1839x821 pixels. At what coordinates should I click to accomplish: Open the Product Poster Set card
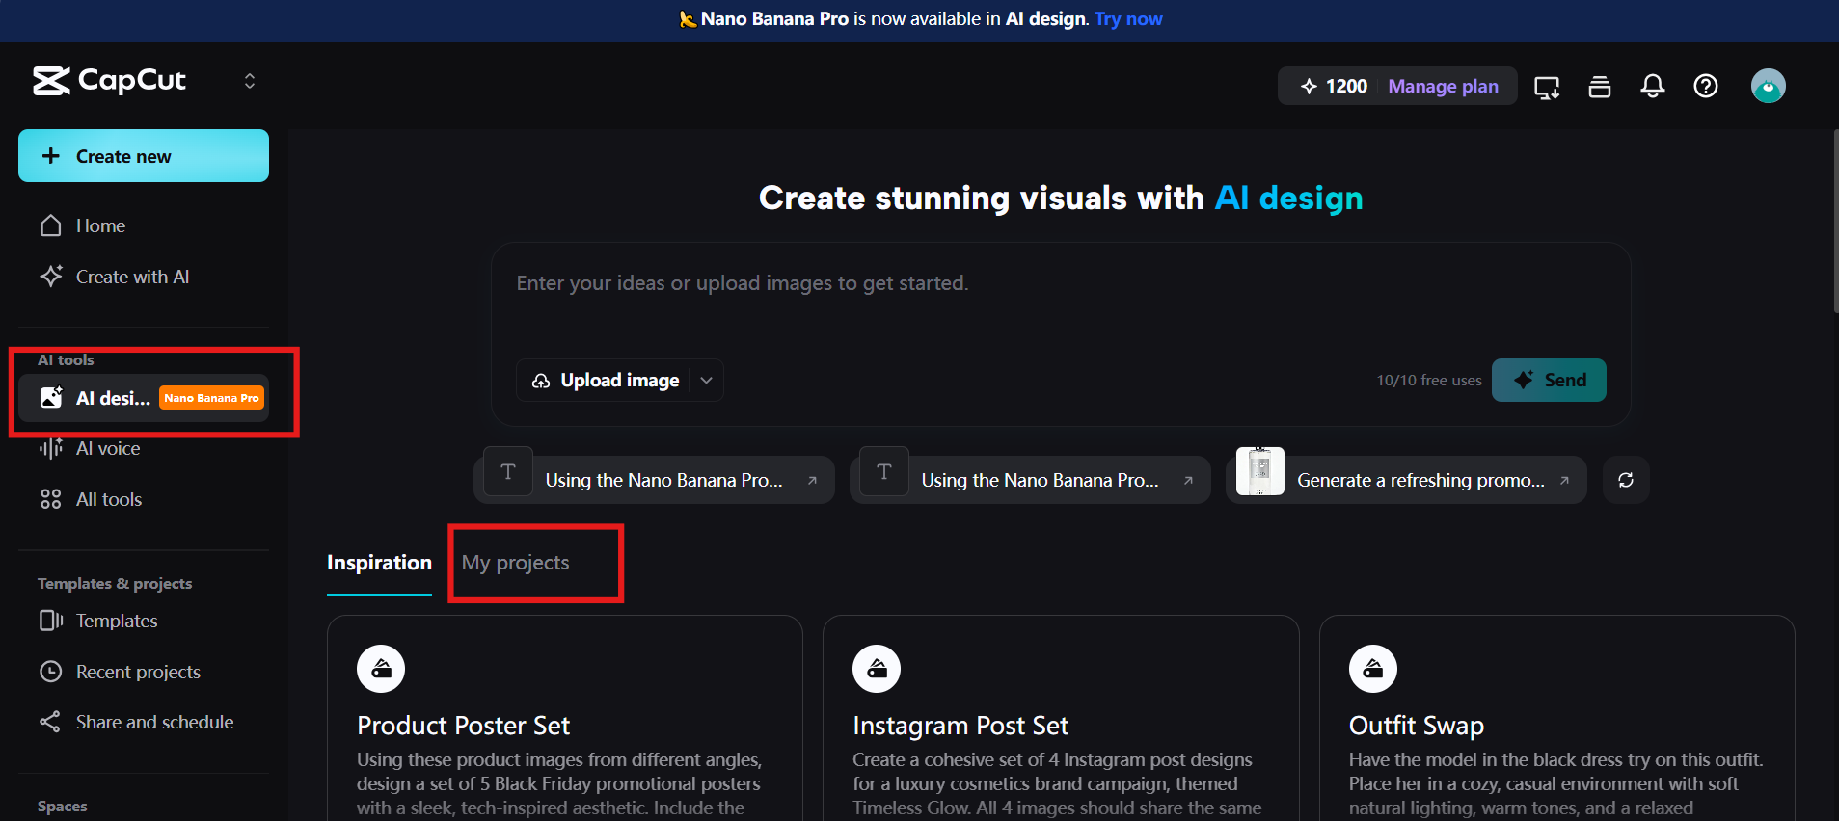pos(565,718)
